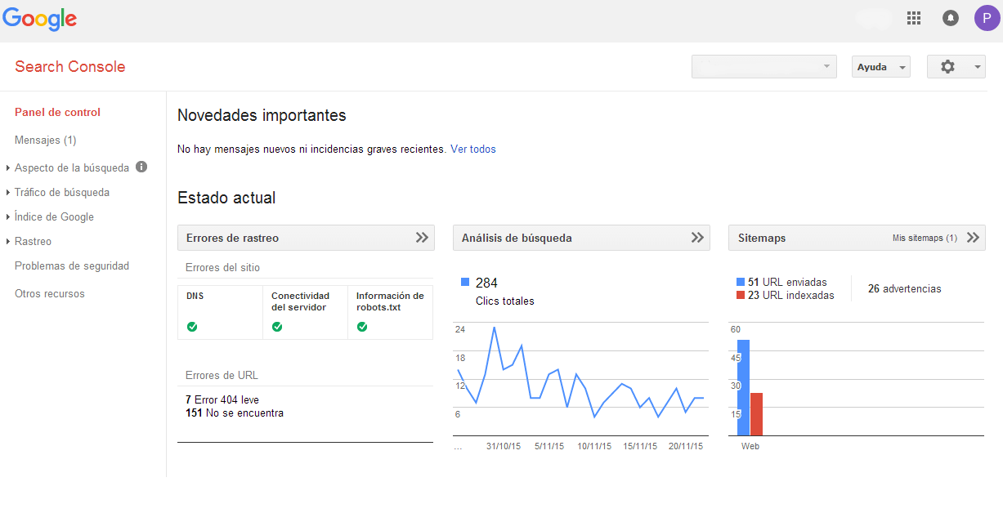Click the 20/11/15 date on the chart axis
The height and width of the screenshot is (513, 1003).
pos(686,446)
